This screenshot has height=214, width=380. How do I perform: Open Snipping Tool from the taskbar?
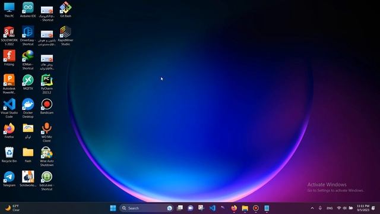coord(201,208)
